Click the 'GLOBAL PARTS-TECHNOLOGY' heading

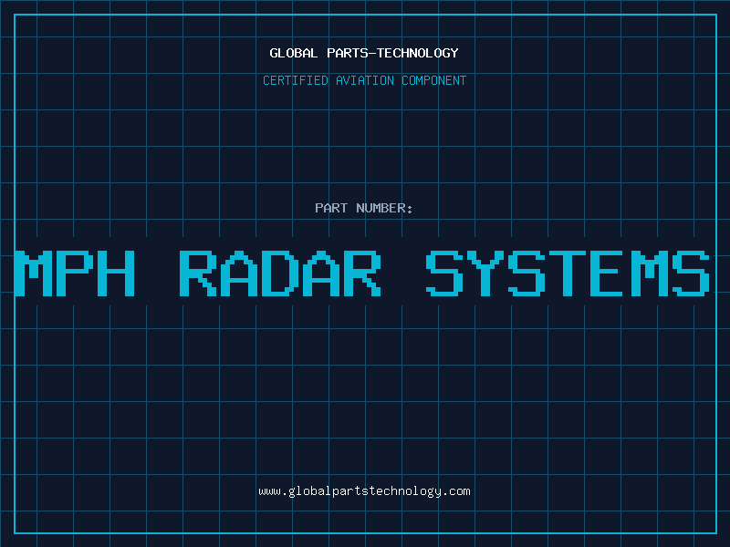pyautogui.click(x=364, y=53)
